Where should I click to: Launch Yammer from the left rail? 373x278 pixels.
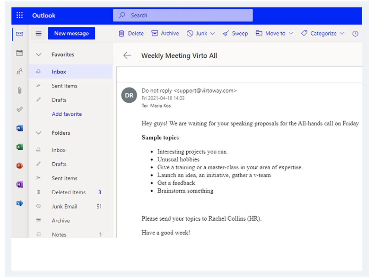20,203
